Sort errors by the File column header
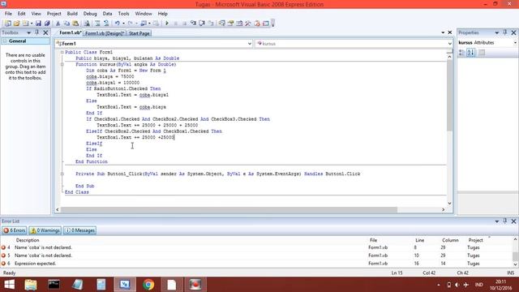 click(x=373, y=240)
